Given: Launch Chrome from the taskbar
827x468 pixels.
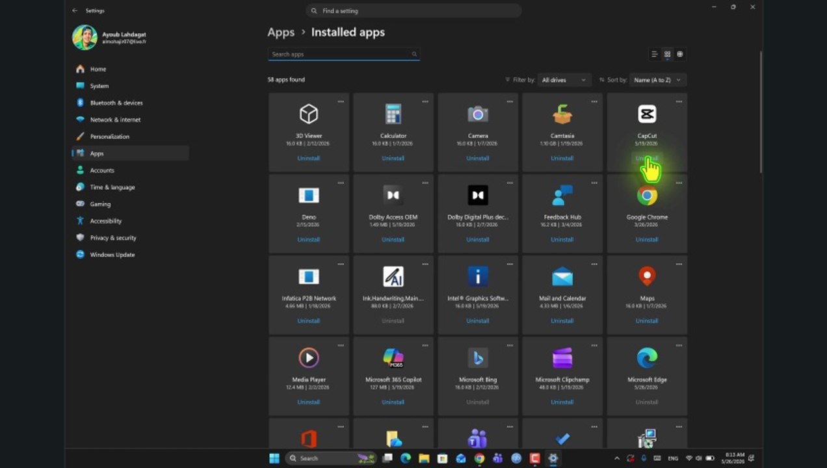Looking at the screenshot, I should (479, 458).
